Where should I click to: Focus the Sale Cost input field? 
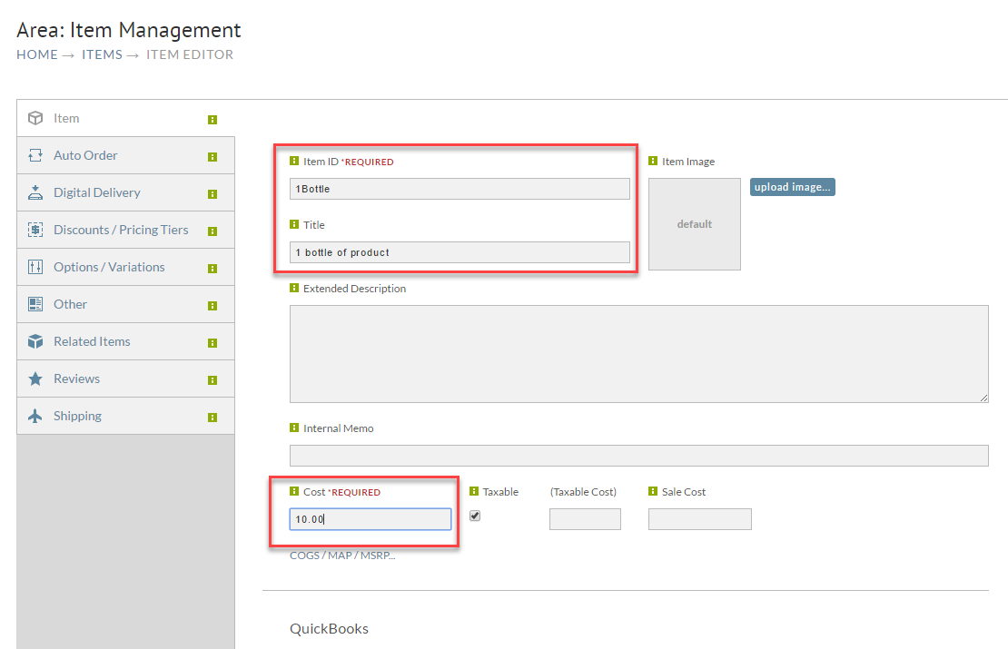[x=699, y=519]
